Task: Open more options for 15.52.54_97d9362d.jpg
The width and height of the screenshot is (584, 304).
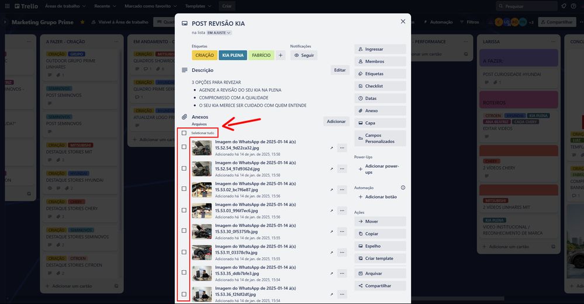Action: [x=342, y=169]
